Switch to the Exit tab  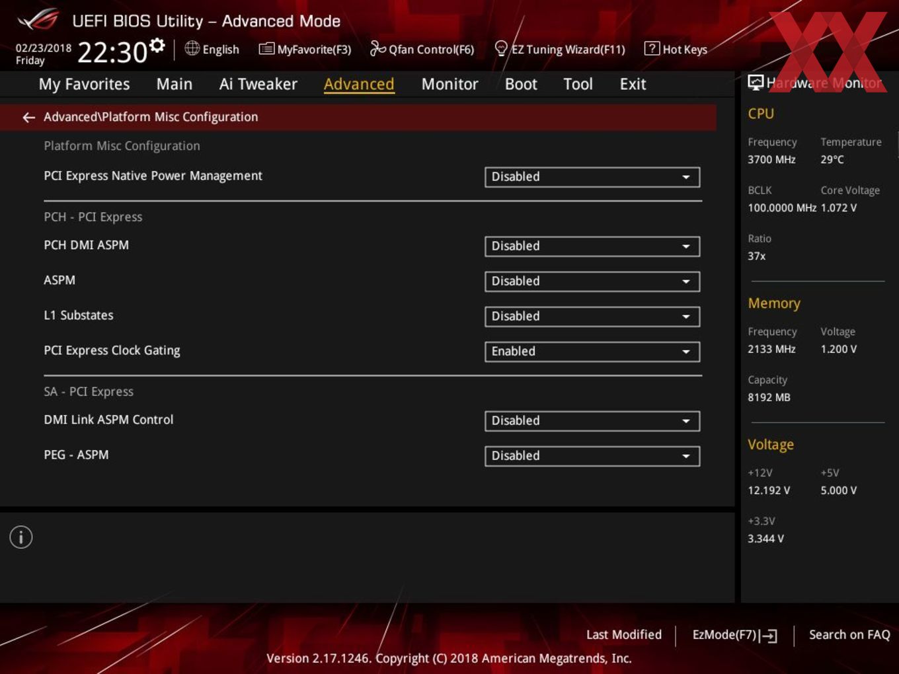click(x=633, y=84)
